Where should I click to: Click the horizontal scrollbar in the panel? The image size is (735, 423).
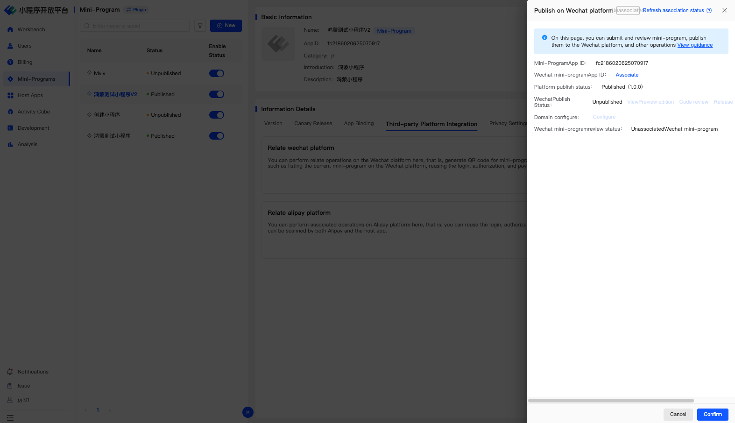coord(611,401)
